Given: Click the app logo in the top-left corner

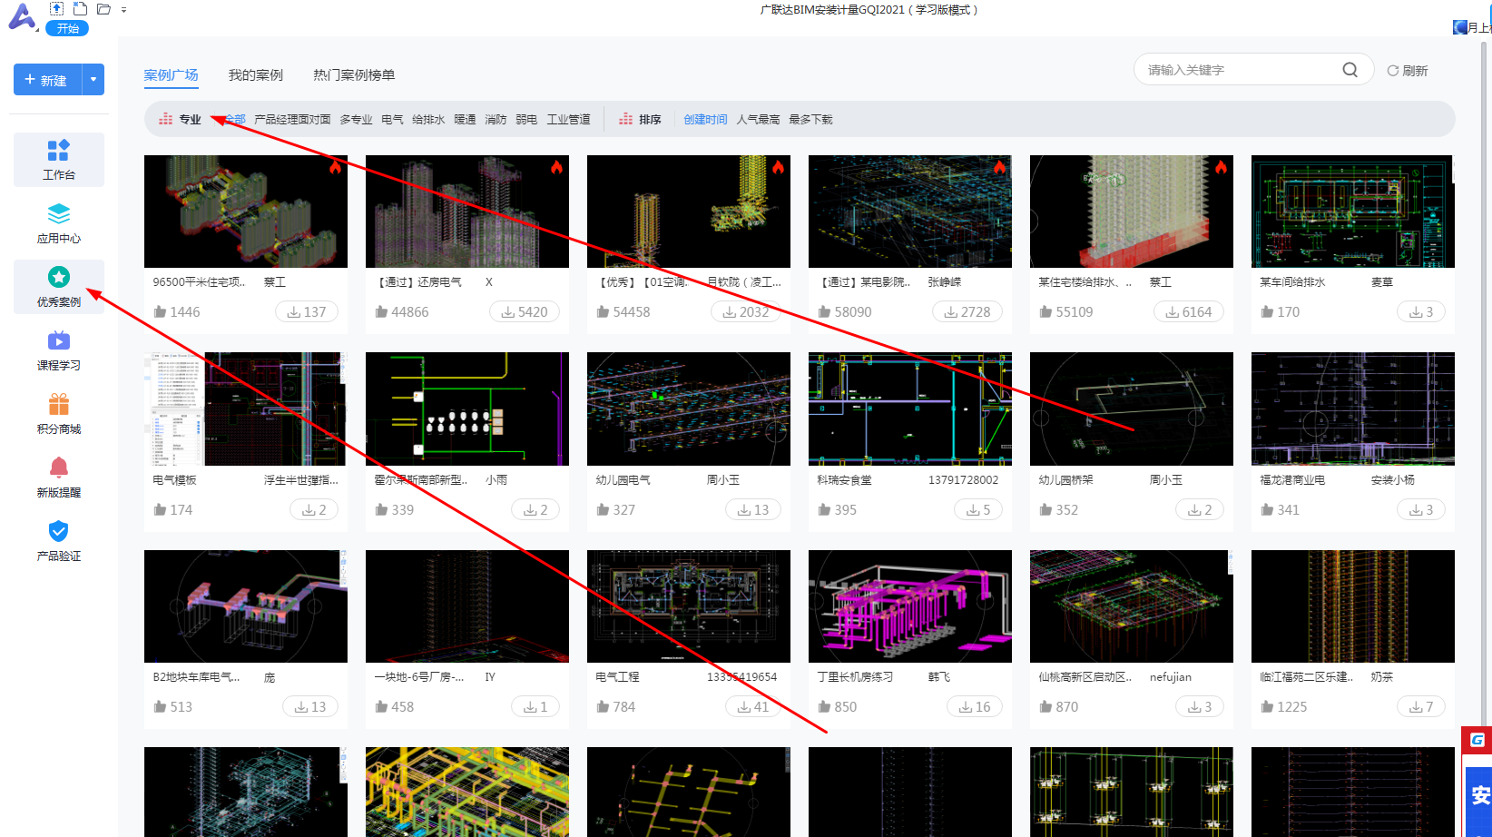Looking at the screenshot, I should coord(22,16).
